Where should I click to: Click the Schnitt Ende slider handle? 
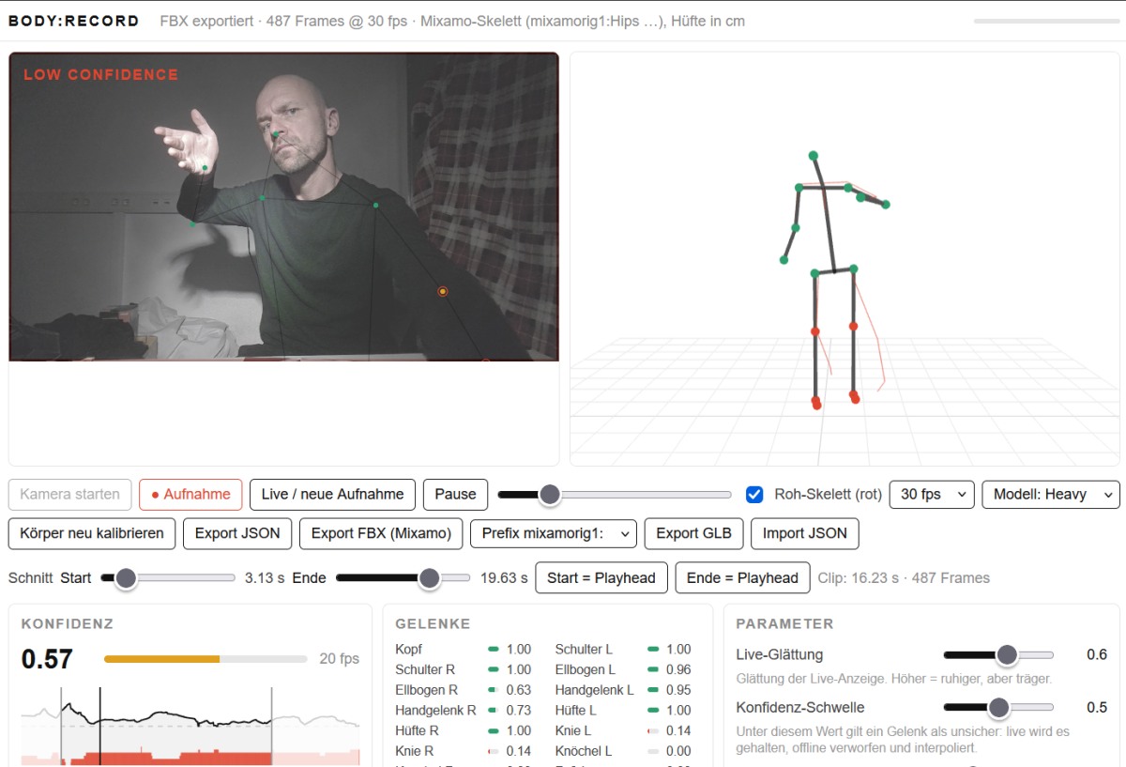click(429, 578)
